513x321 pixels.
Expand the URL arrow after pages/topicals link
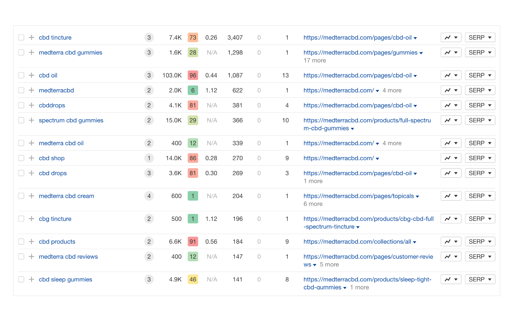(417, 197)
